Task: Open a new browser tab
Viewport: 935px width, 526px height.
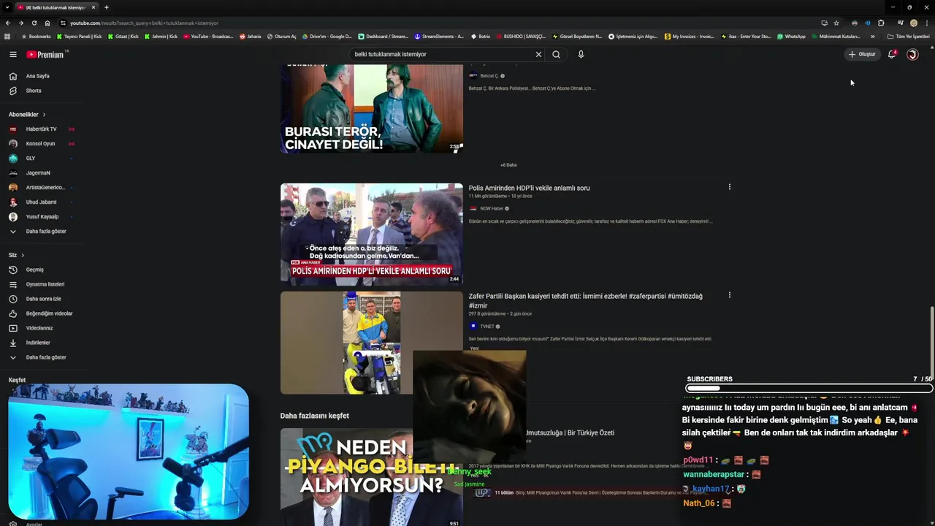Action: [x=107, y=7]
